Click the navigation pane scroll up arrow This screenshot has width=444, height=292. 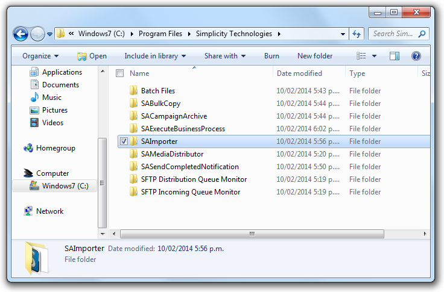103,71
